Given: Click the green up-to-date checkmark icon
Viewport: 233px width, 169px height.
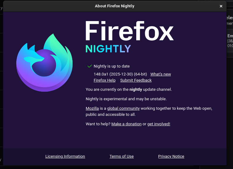Looking at the screenshot, I should click(x=89, y=66).
